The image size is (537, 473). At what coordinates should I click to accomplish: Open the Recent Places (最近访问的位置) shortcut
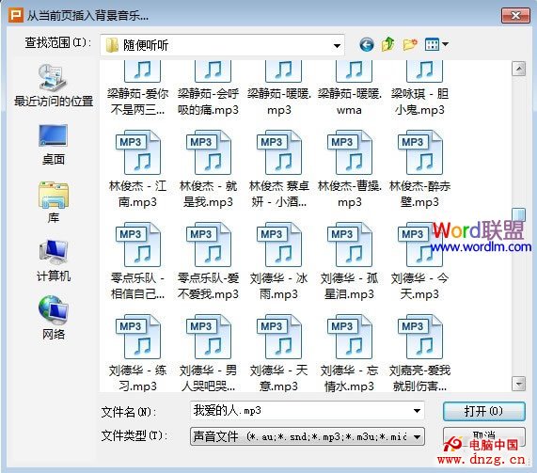[x=54, y=86]
